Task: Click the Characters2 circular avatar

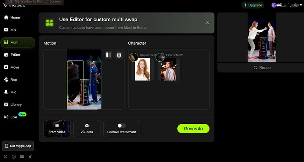Action: click(160, 57)
